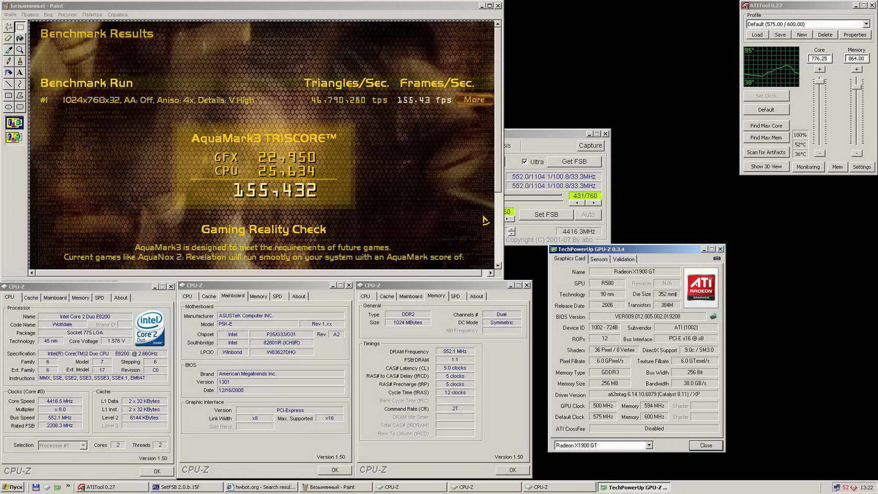Screen dimensions: 878x494
Task: Open the About tab in the Mainboard CPU-Z window
Action: tap(298, 296)
